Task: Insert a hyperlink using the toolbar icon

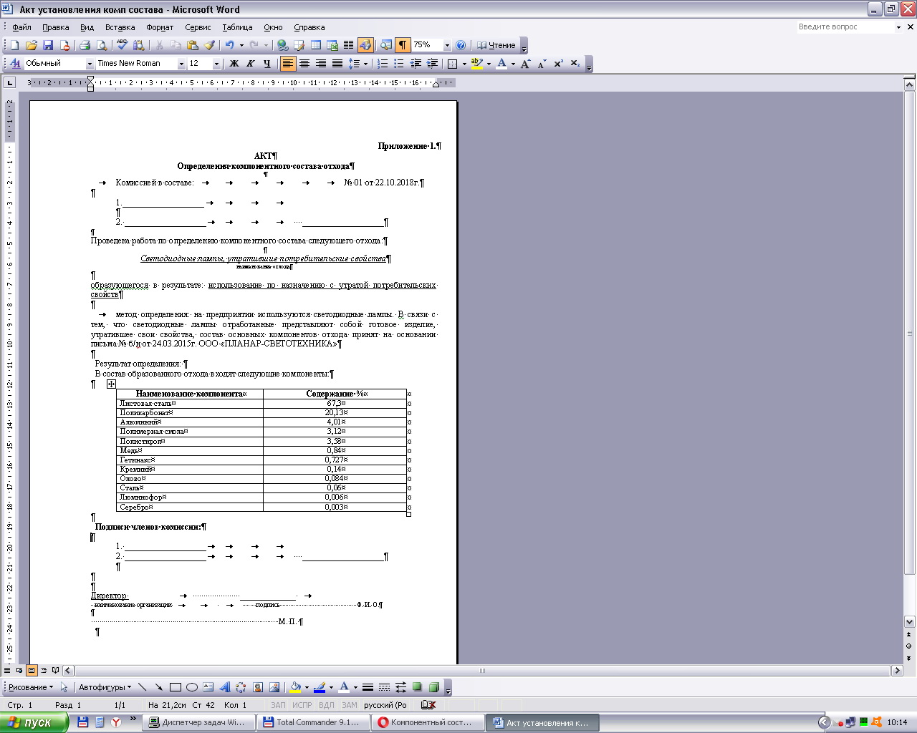Action: [282, 45]
